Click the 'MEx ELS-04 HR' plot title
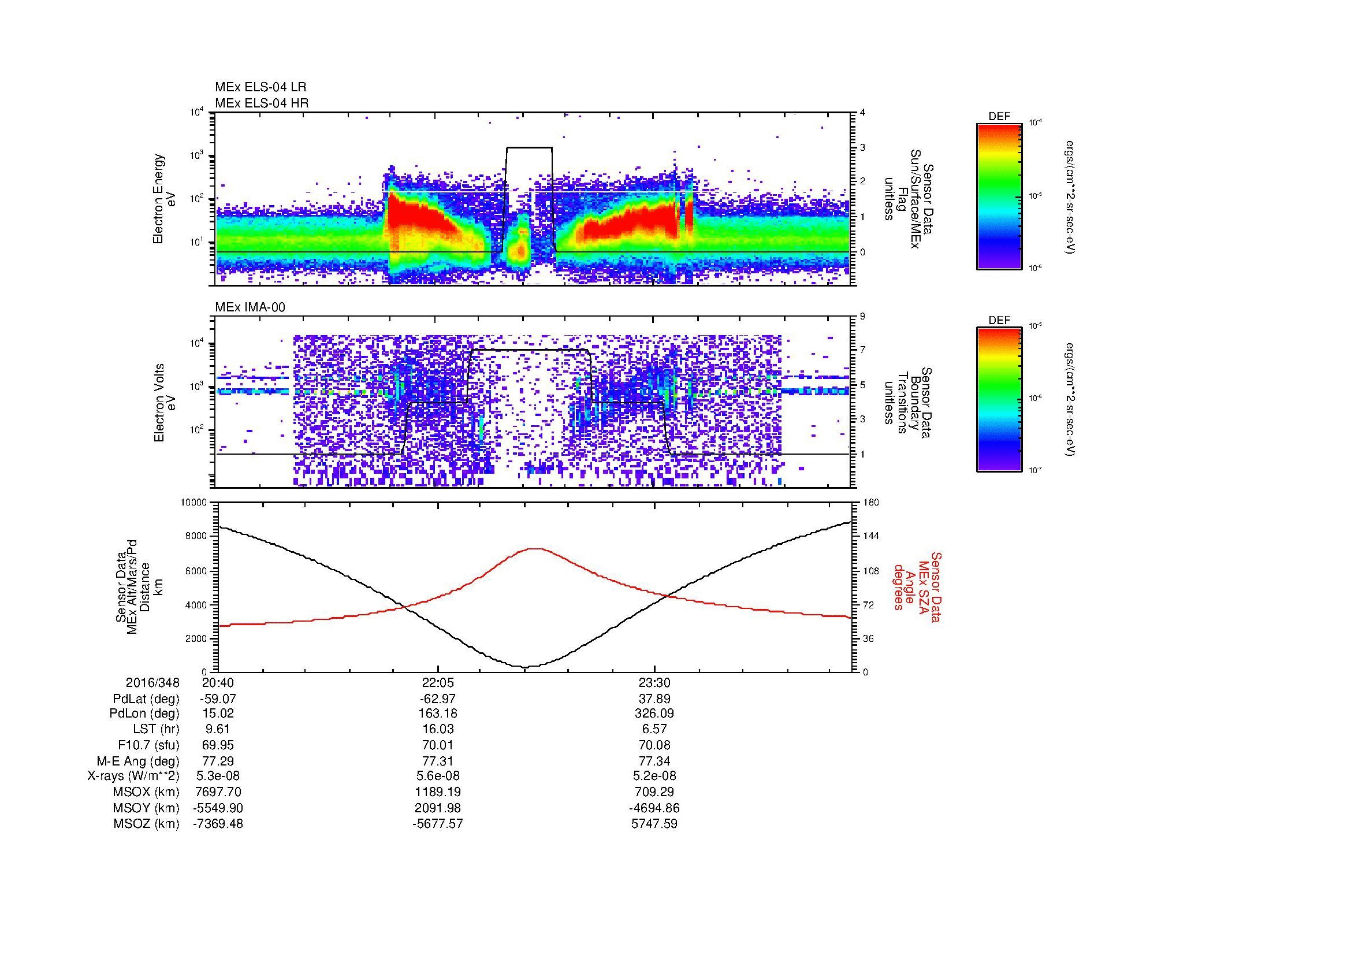The image size is (1351, 955). tap(262, 103)
